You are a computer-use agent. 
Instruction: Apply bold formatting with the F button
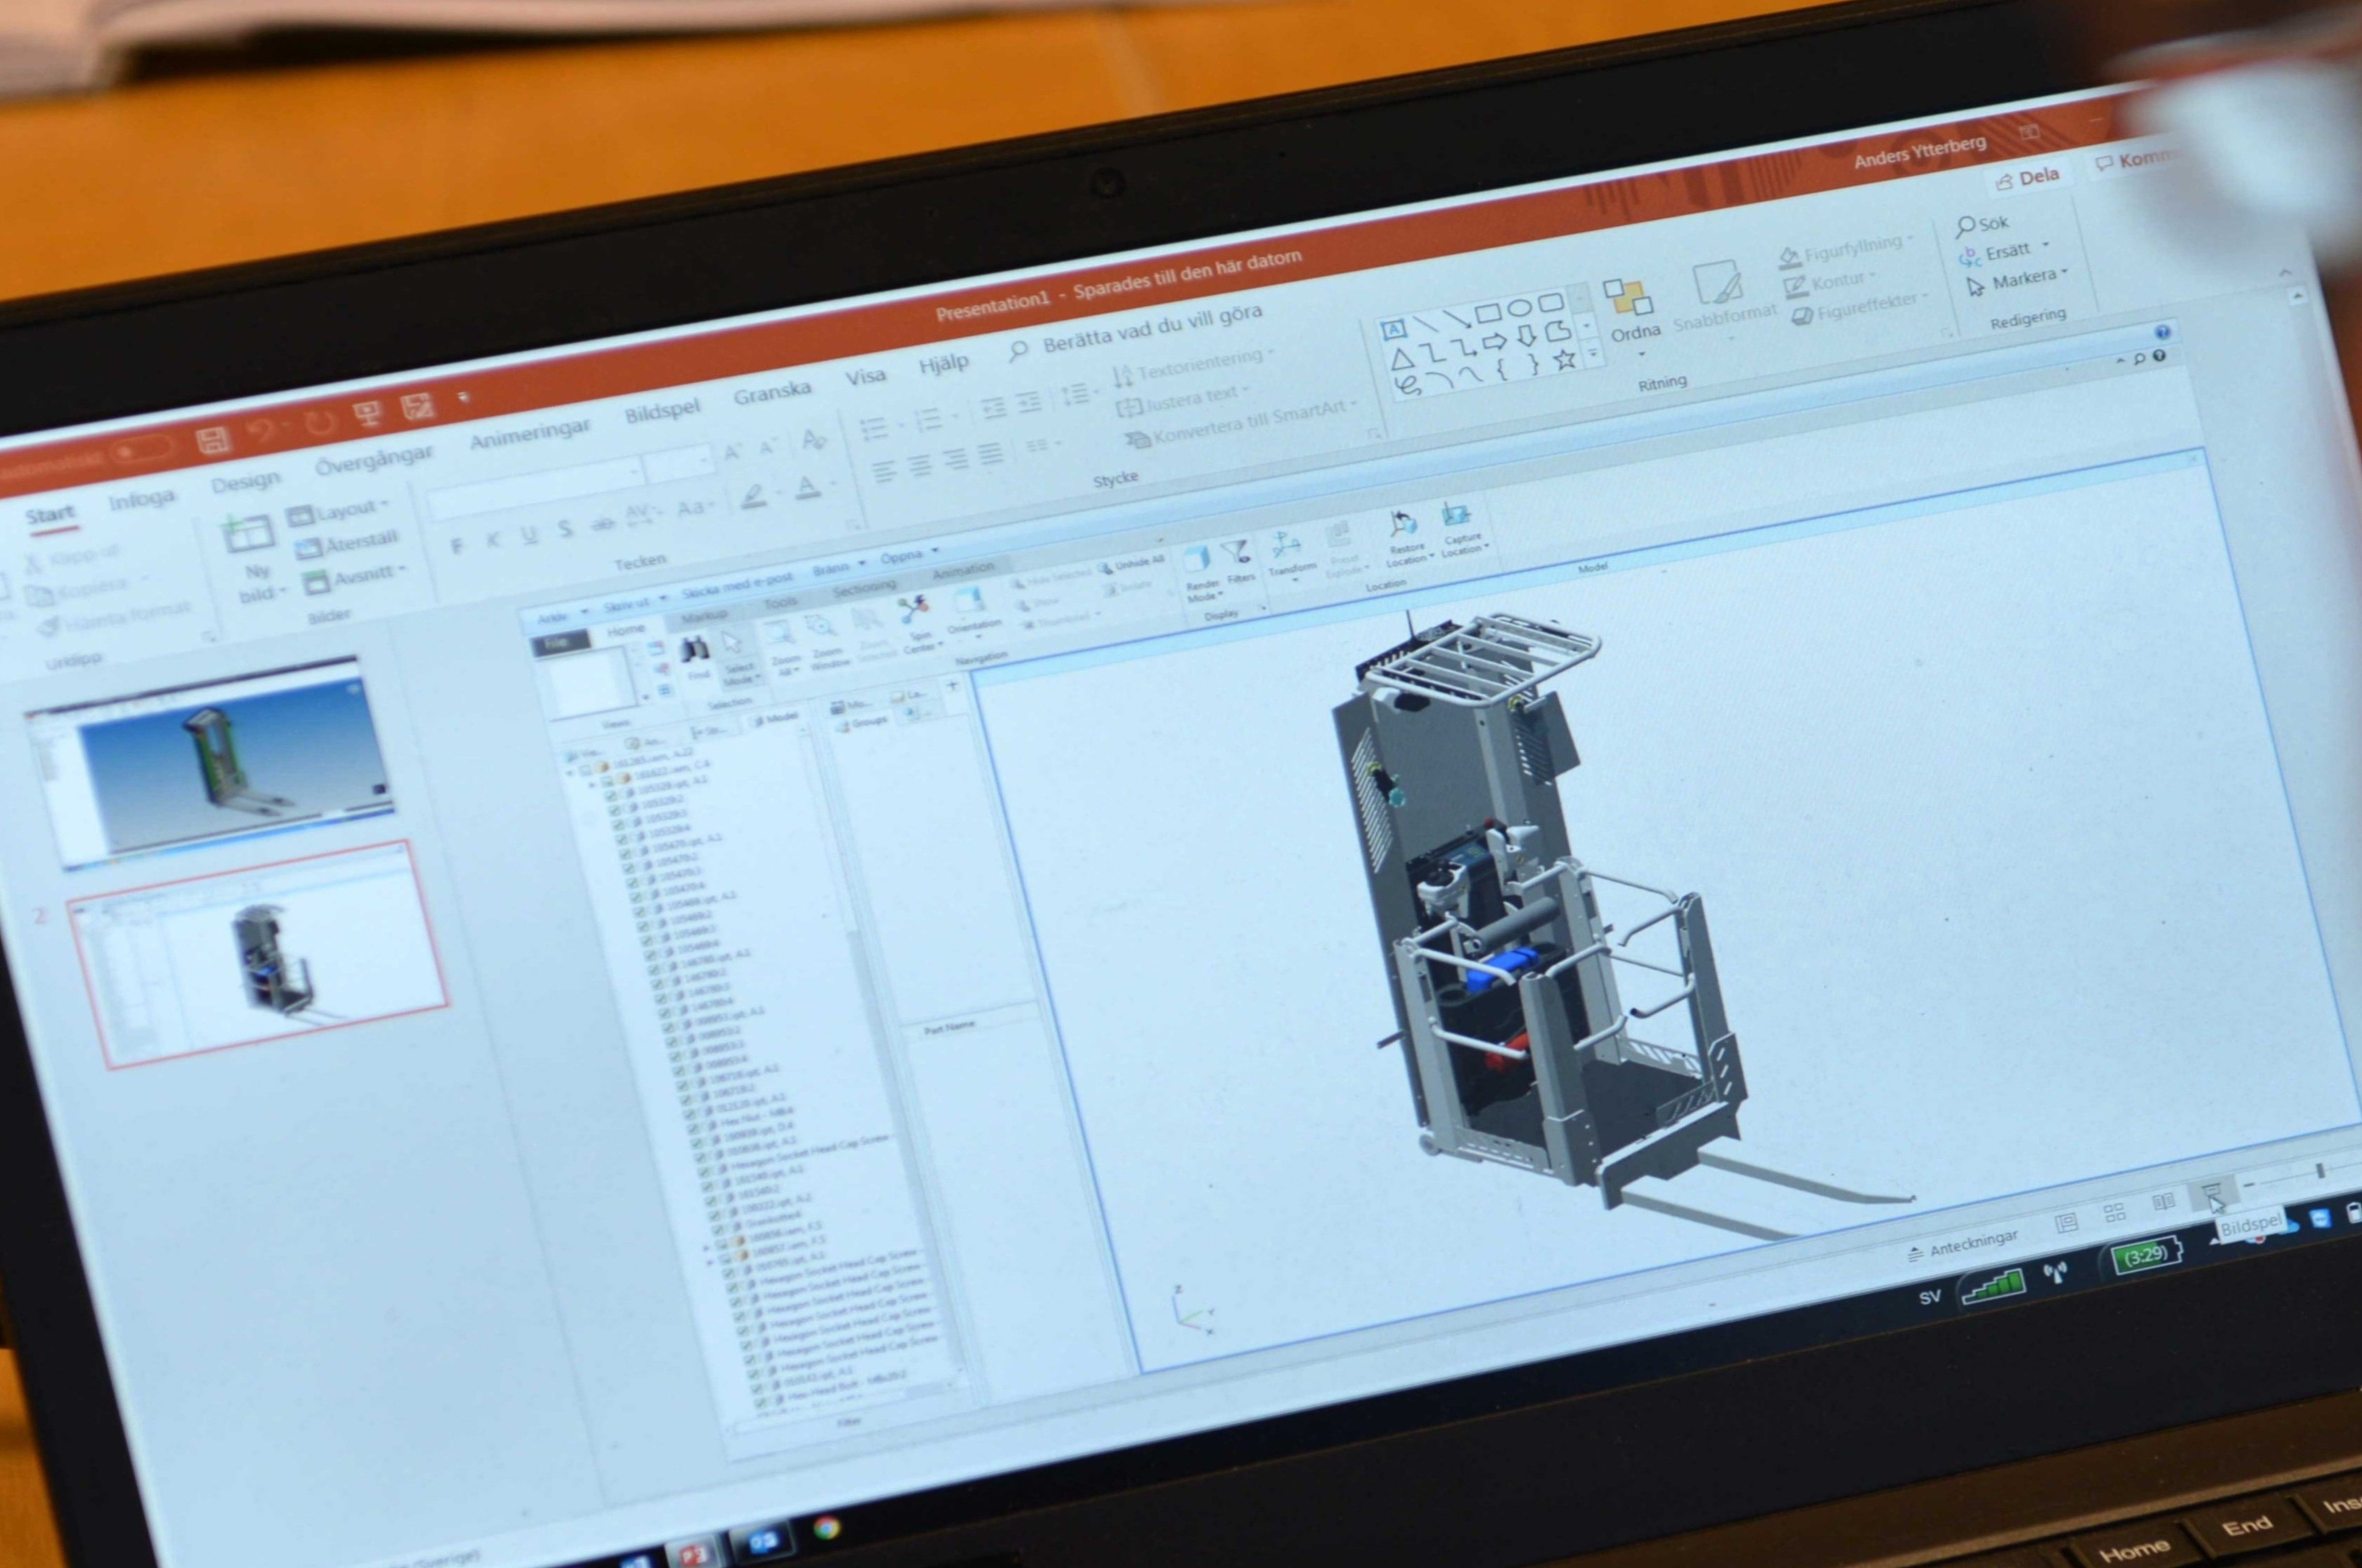457,546
